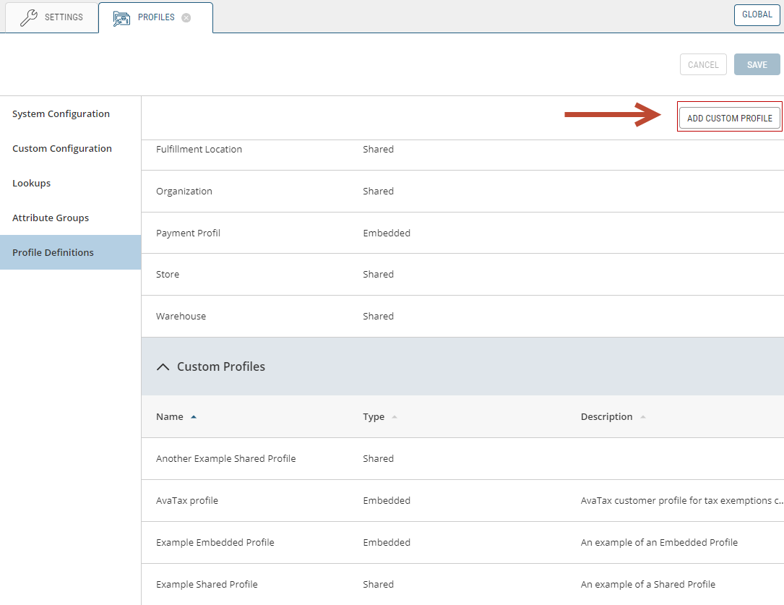Select the Warehouse profile row
Image resolution: width=784 pixels, height=605 pixels.
(x=181, y=317)
